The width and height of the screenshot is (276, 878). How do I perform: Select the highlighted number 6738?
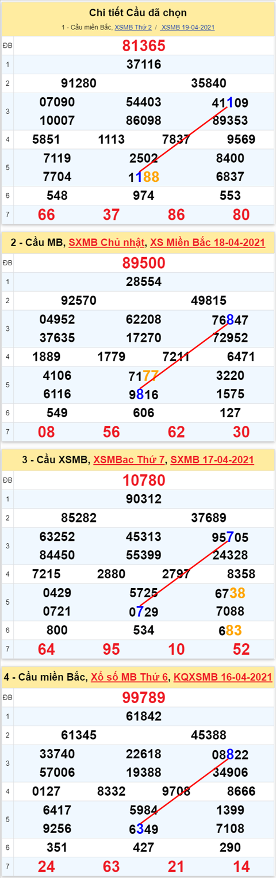230,593
